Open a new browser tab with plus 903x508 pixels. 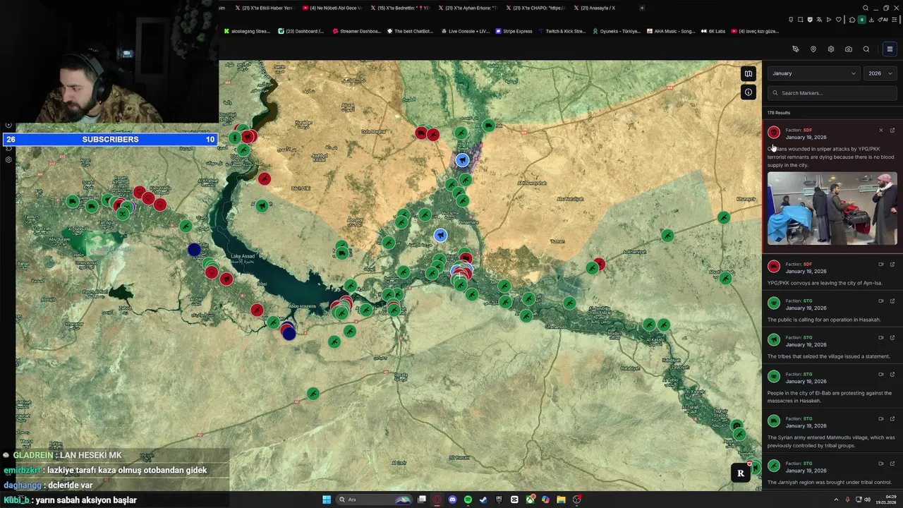click(642, 8)
